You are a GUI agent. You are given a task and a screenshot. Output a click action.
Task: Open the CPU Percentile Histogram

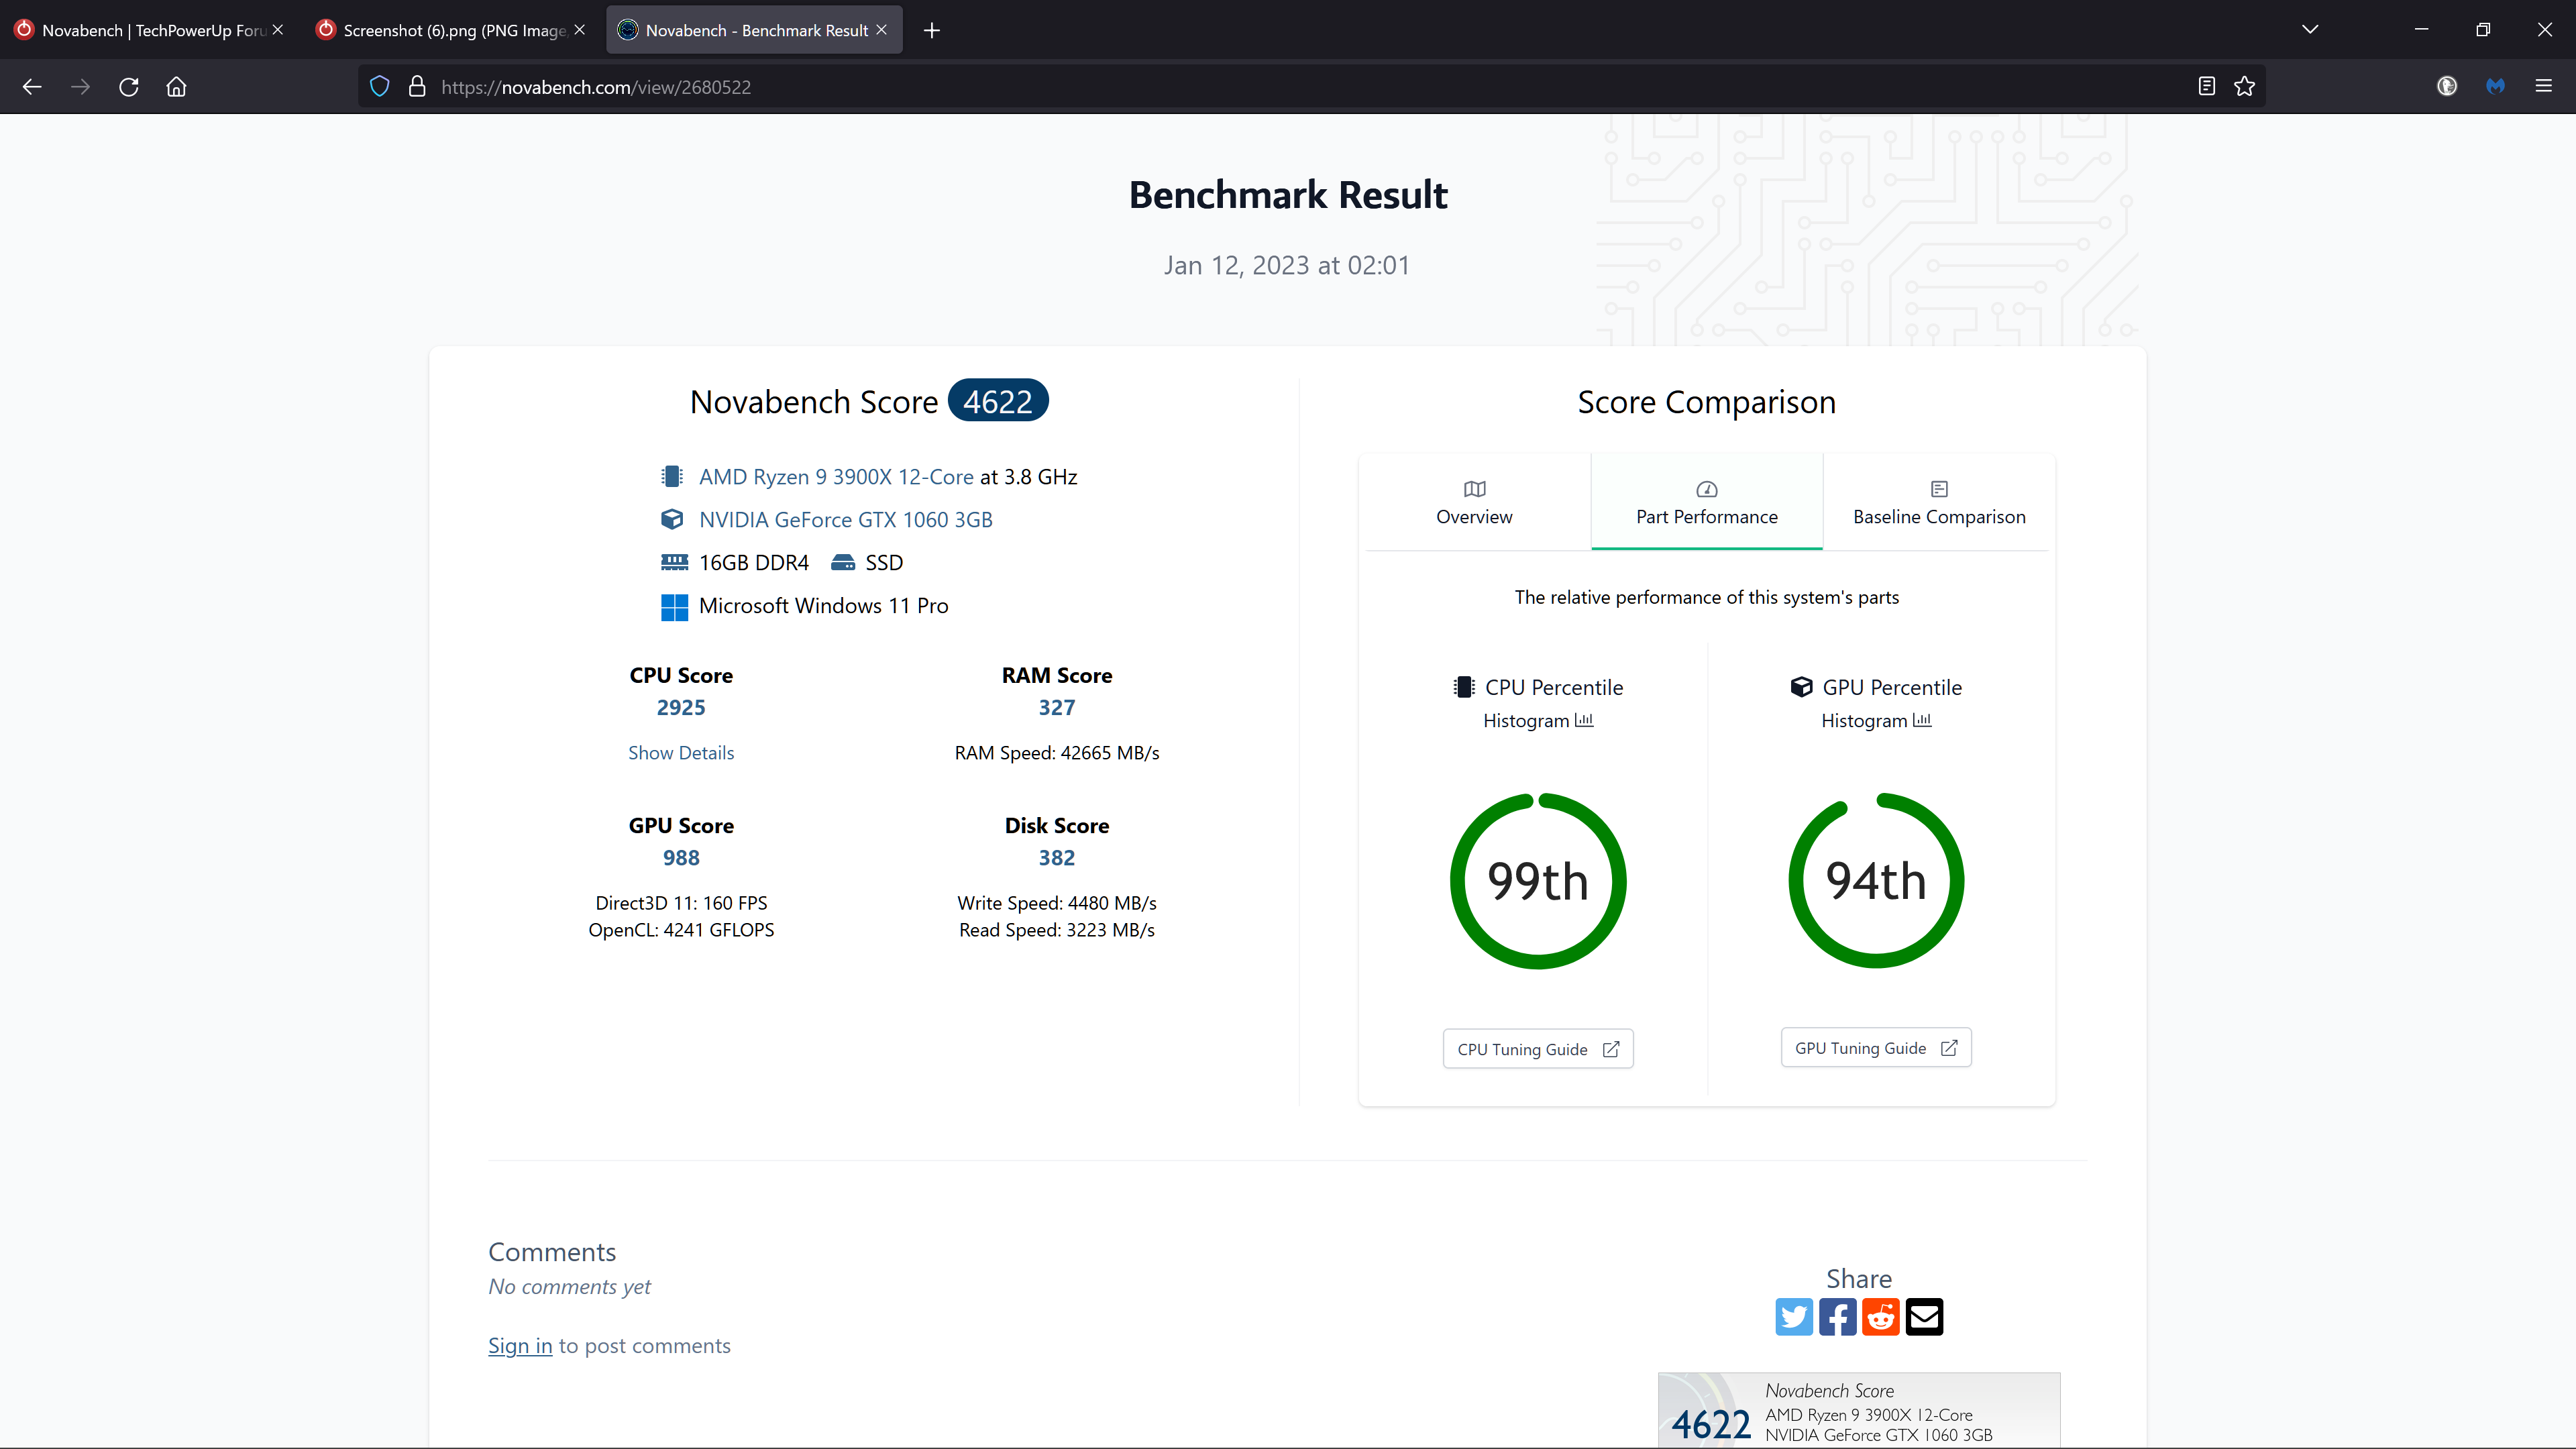1538,721
